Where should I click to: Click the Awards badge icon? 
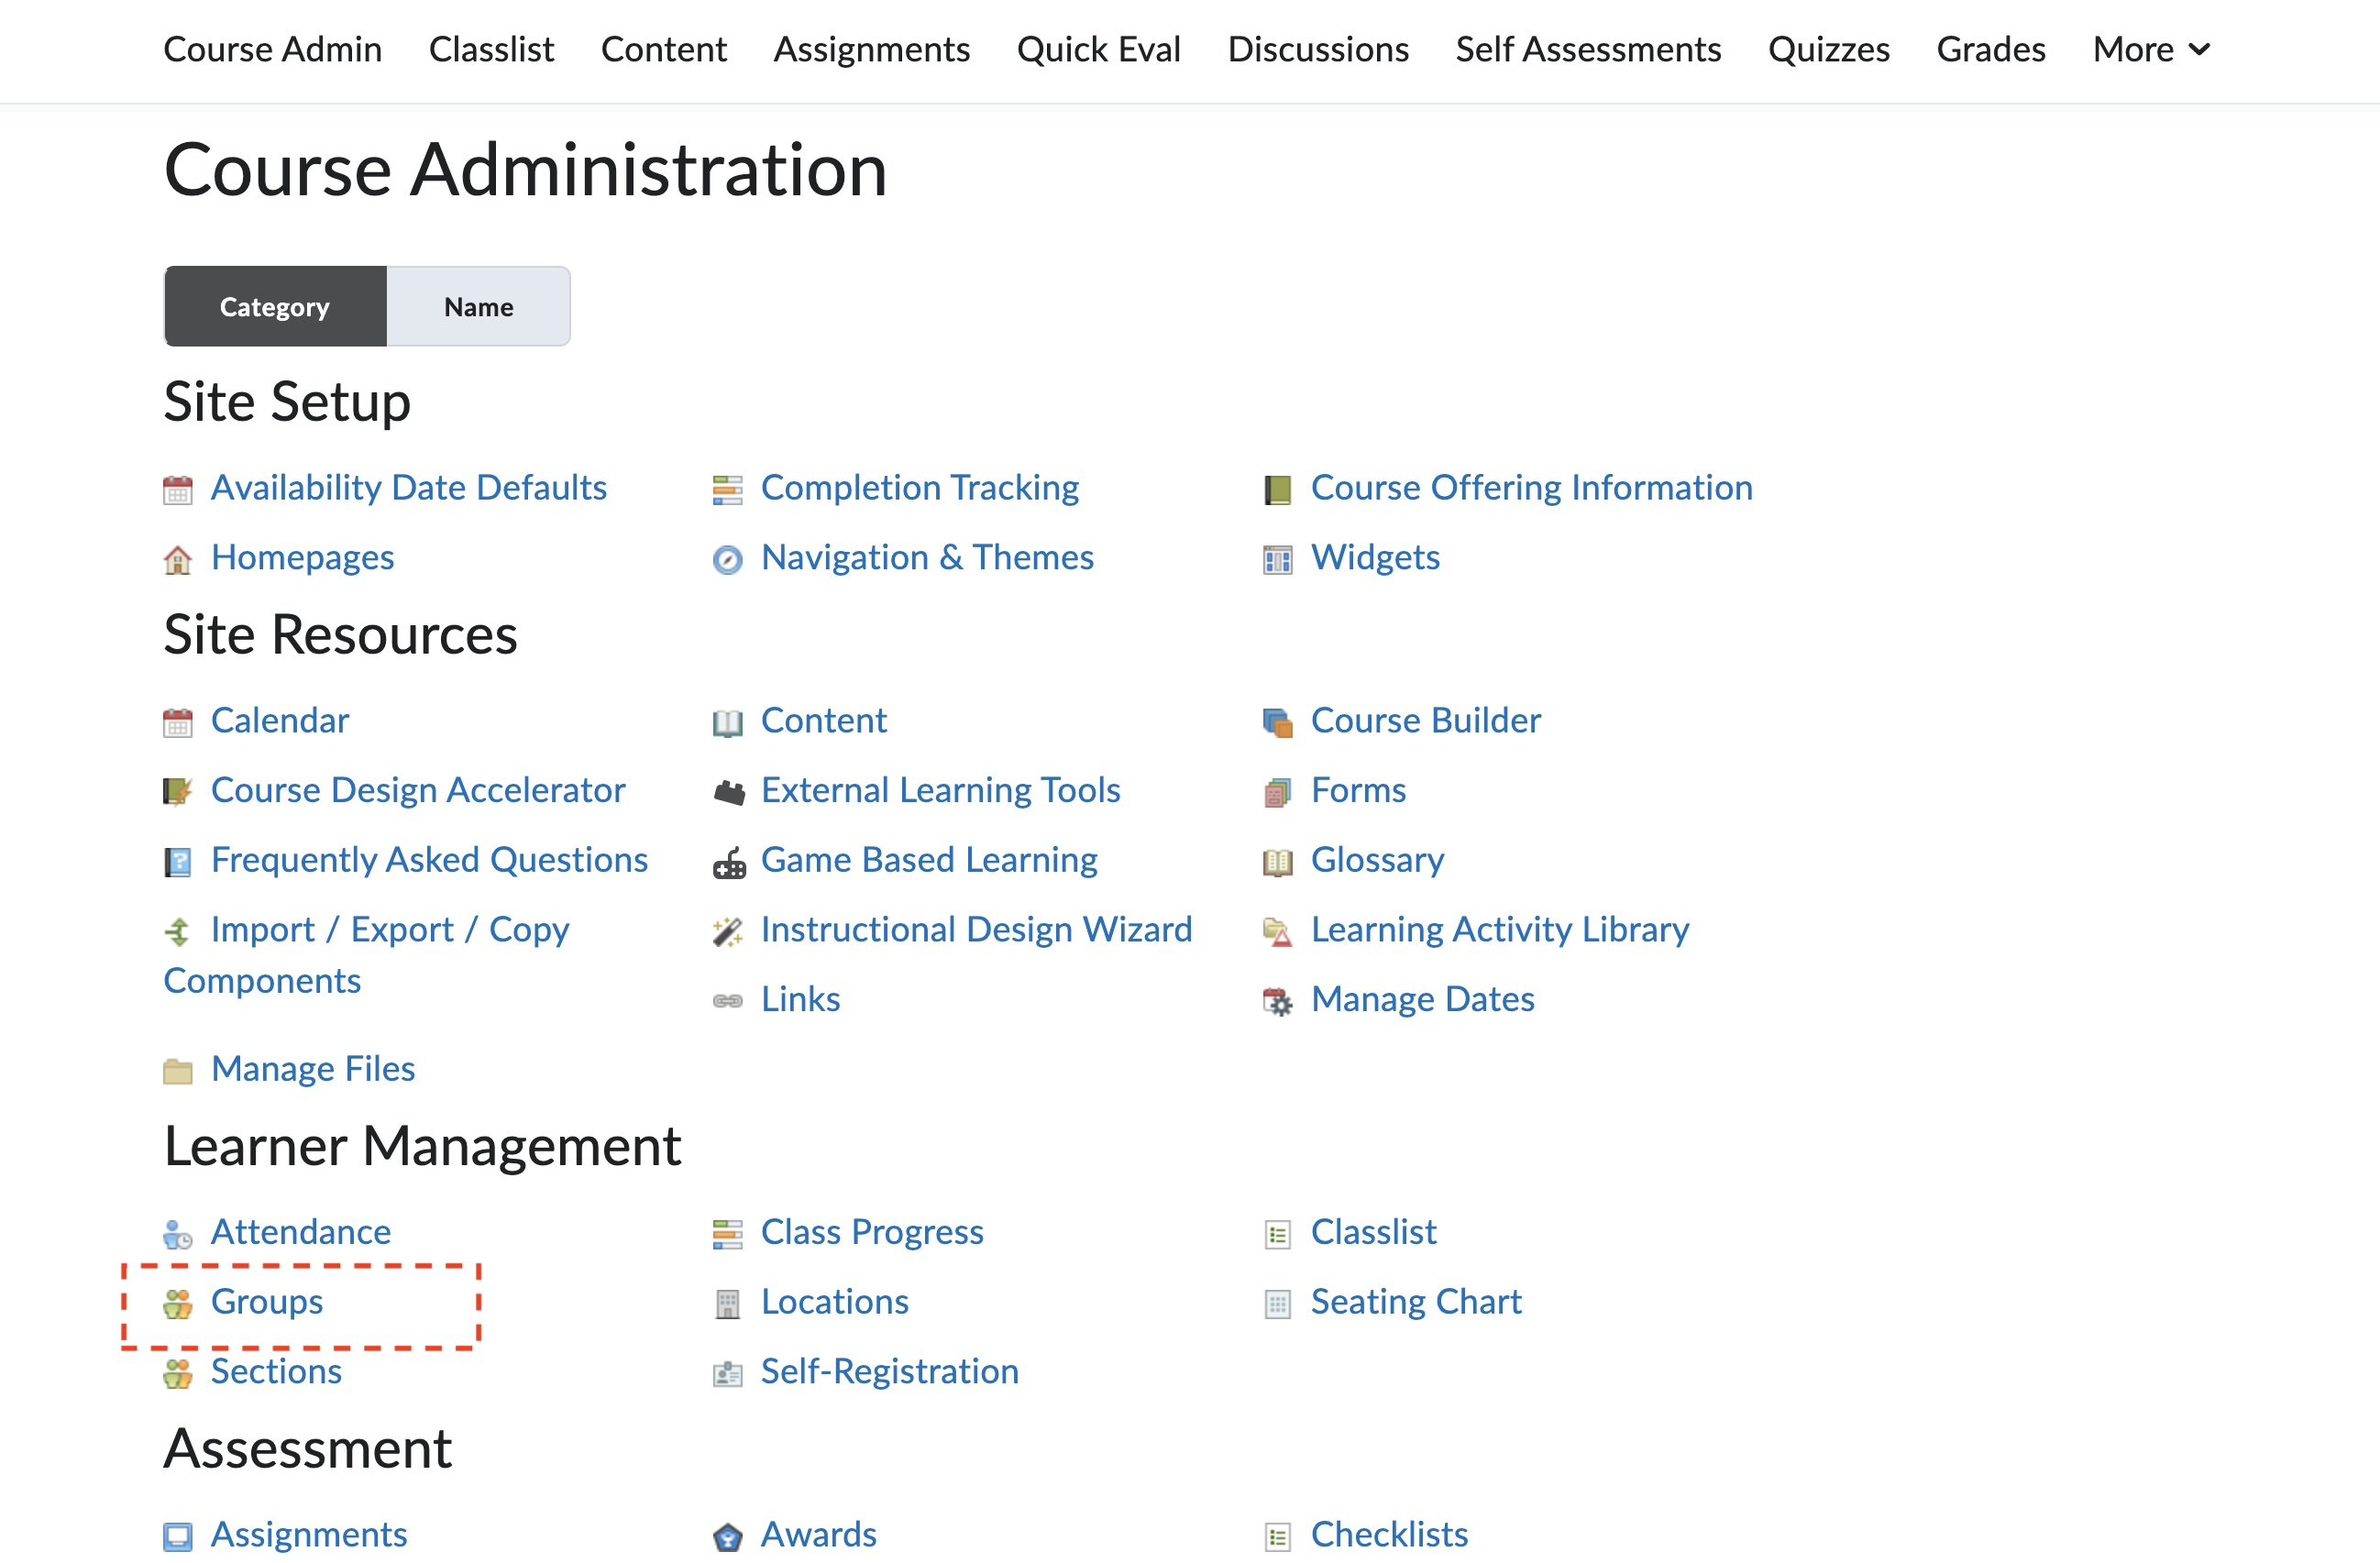tap(727, 1536)
